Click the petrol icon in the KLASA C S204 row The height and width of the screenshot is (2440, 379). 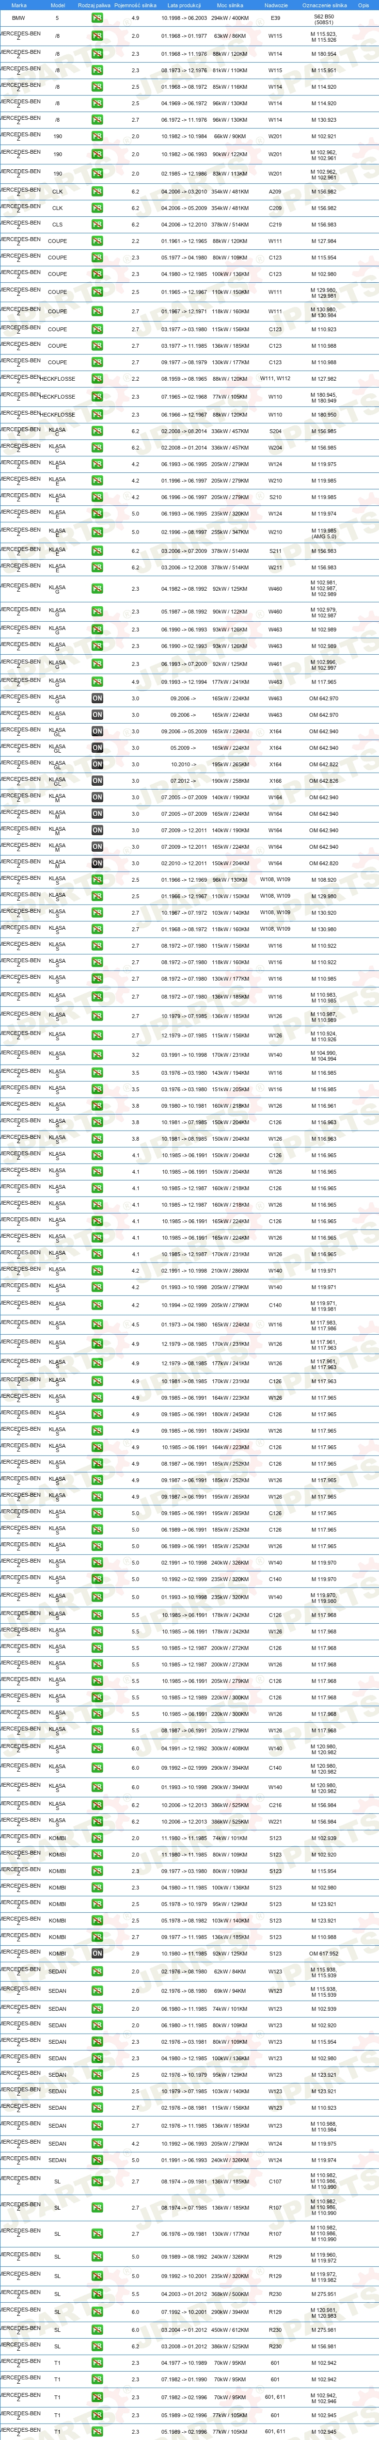click(96, 432)
